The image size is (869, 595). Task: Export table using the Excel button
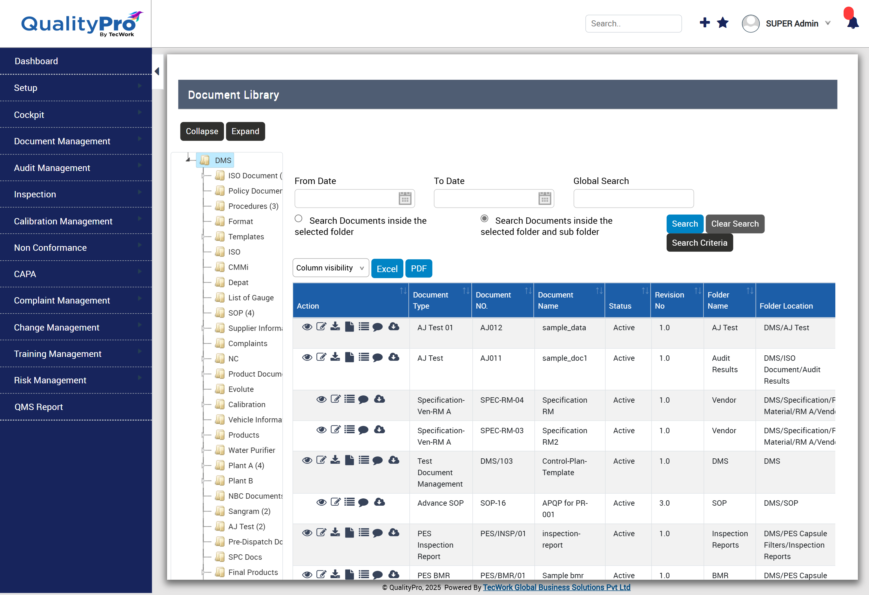coord(387,269)
